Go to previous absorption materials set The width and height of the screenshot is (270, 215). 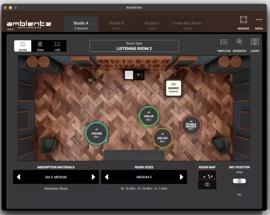point(18,177)
